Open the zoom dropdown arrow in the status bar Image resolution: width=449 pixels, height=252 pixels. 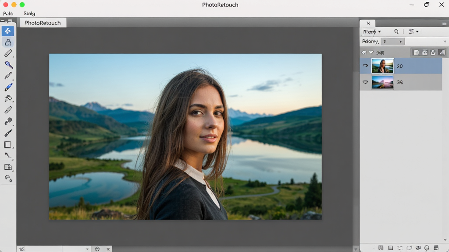(87, 249)
